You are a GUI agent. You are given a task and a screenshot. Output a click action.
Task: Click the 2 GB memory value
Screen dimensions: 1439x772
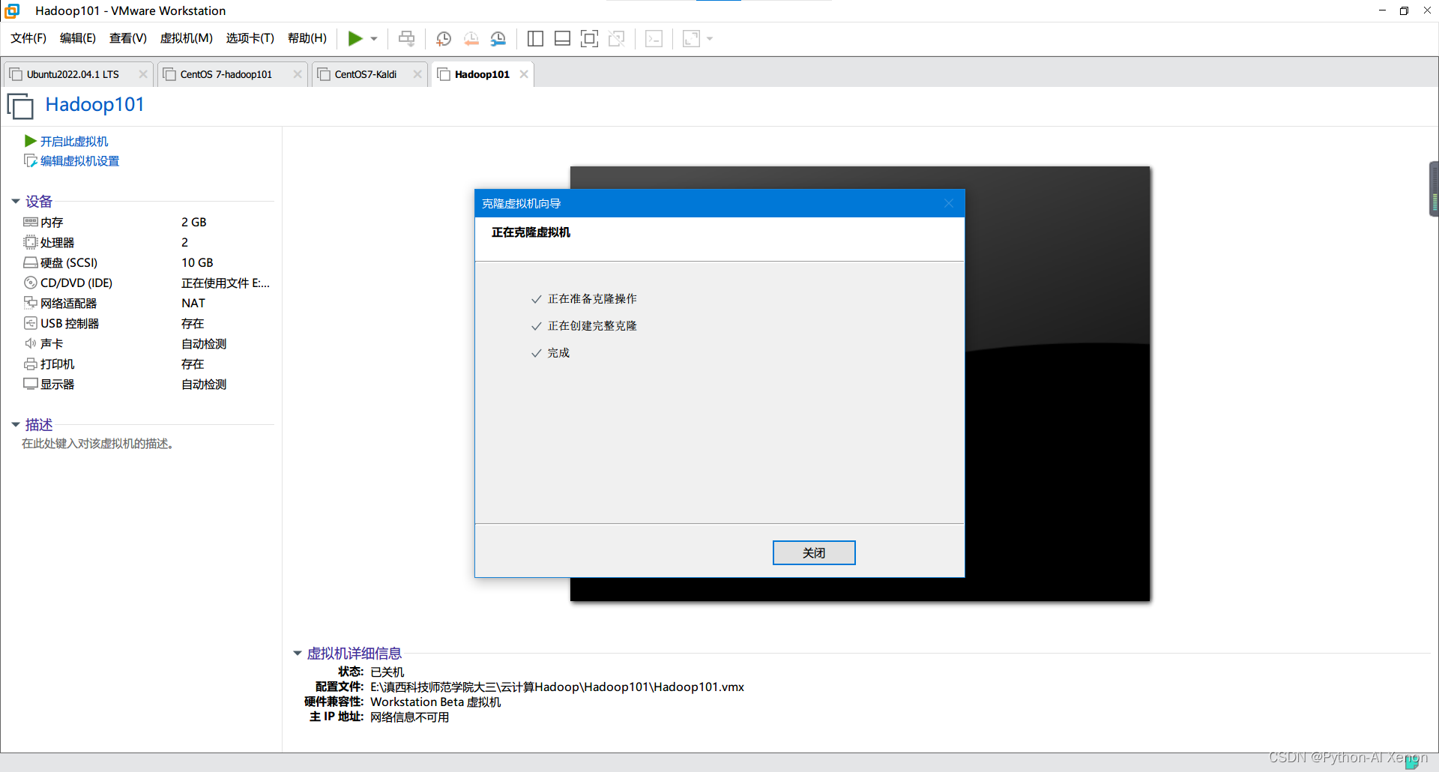[x=194, y=223]
